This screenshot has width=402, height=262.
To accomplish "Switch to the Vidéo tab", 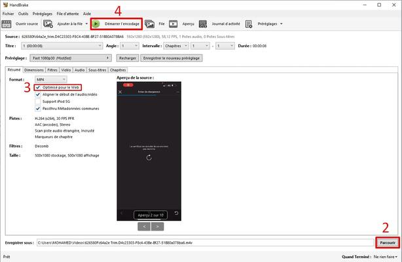I will pos(66,70).
